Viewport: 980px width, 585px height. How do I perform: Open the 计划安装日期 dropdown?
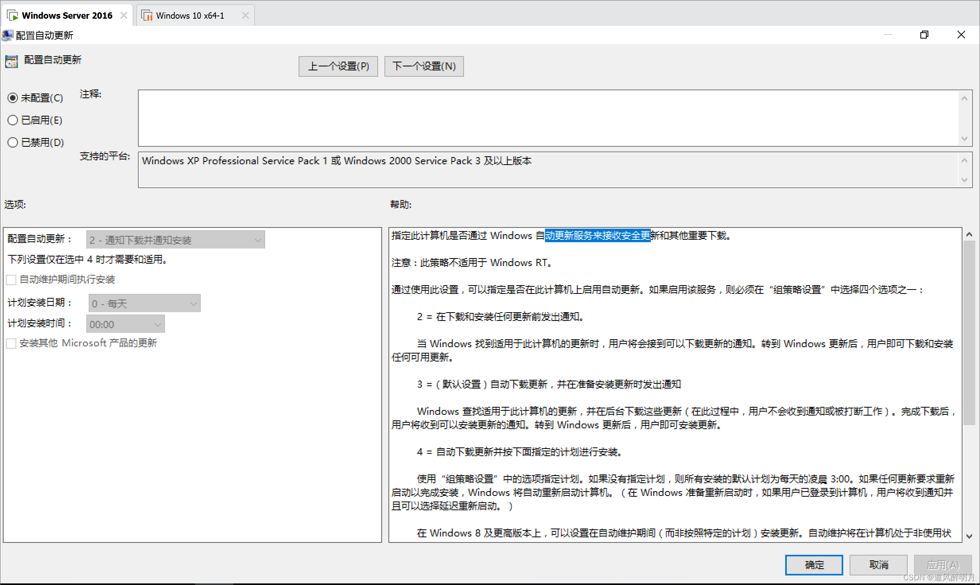click(x=144, y=303)
